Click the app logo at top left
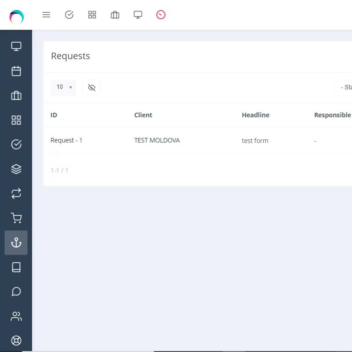 click(x=16, y=16)
